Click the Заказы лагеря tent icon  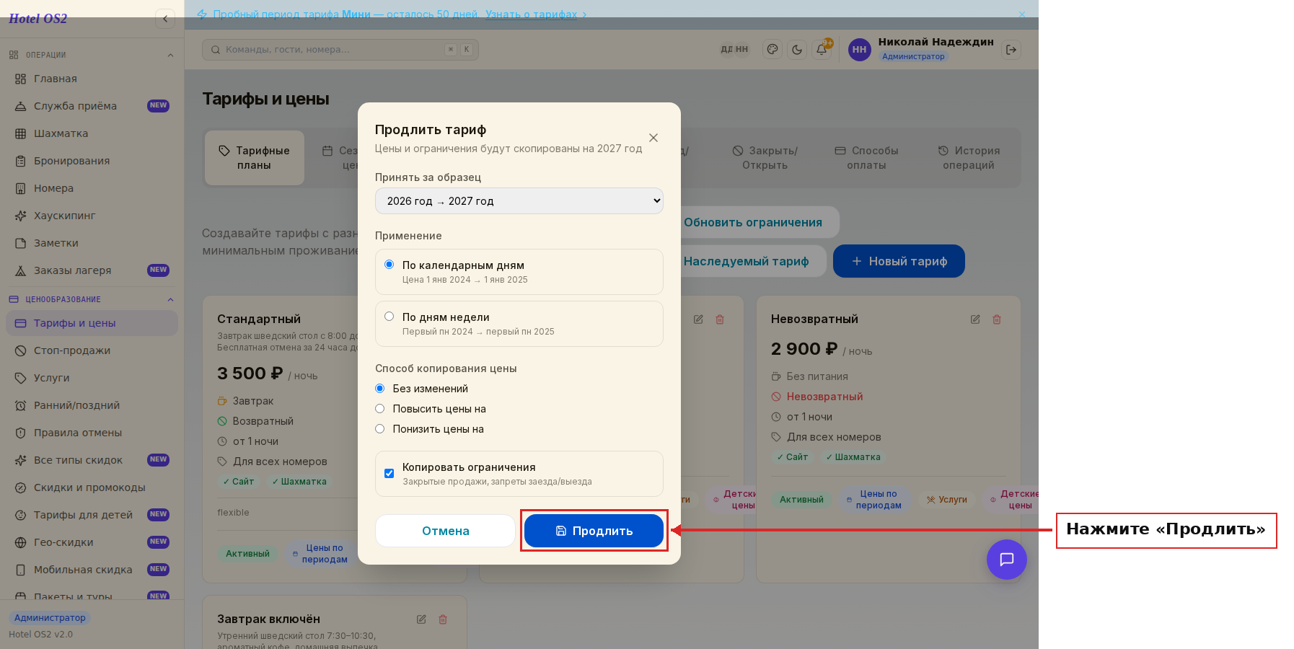coord(20,270)
